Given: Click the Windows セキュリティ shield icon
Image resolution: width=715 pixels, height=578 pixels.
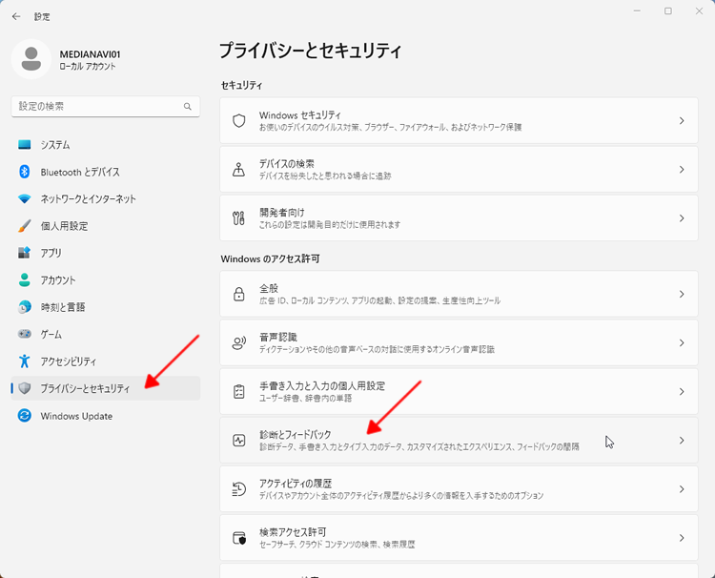Looking at the screenshot, I should tap(239, 121).
